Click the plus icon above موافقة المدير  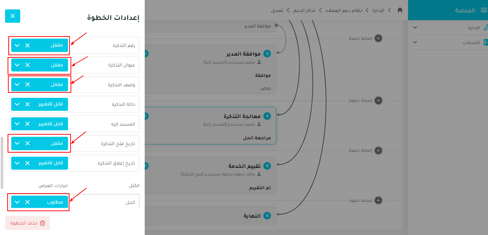(378, 38)
